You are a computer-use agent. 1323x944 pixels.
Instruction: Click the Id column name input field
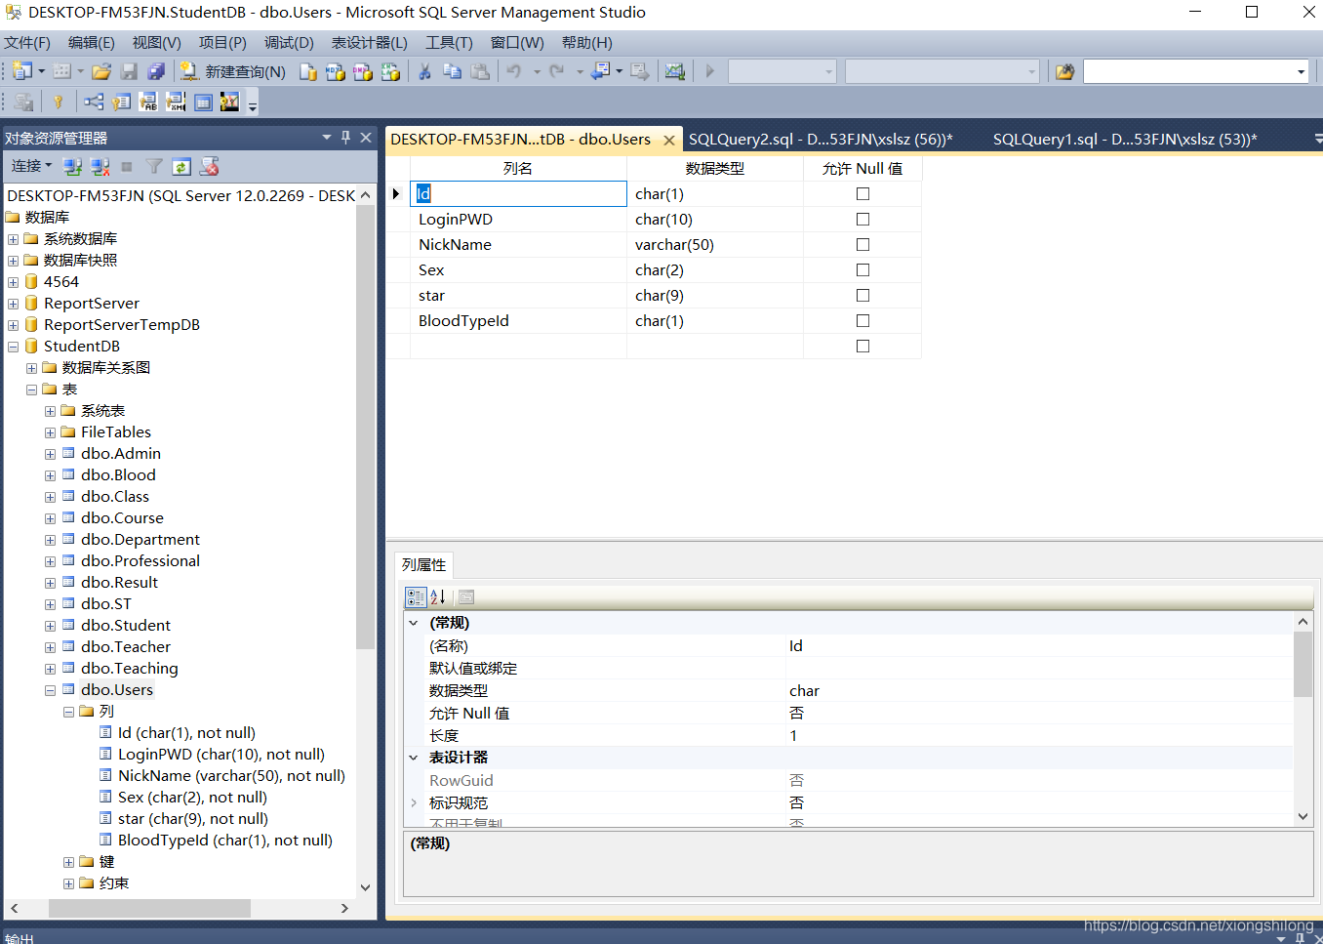point(518,193)
